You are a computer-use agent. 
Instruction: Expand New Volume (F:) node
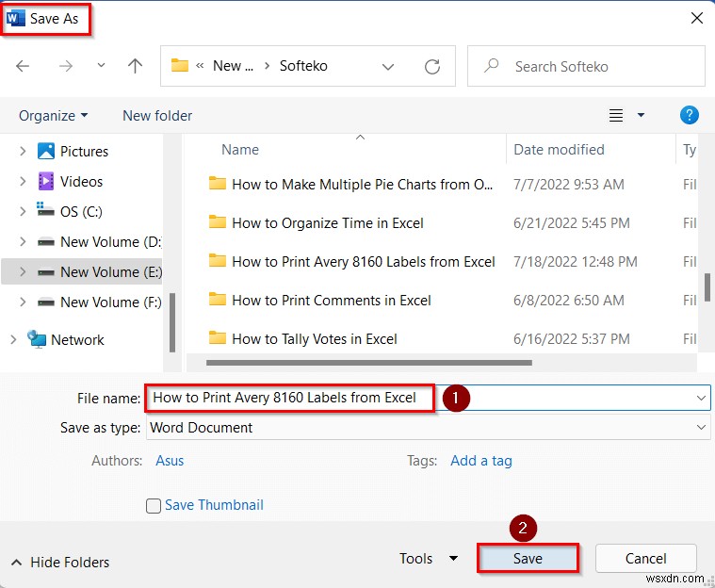coord(23,302)
